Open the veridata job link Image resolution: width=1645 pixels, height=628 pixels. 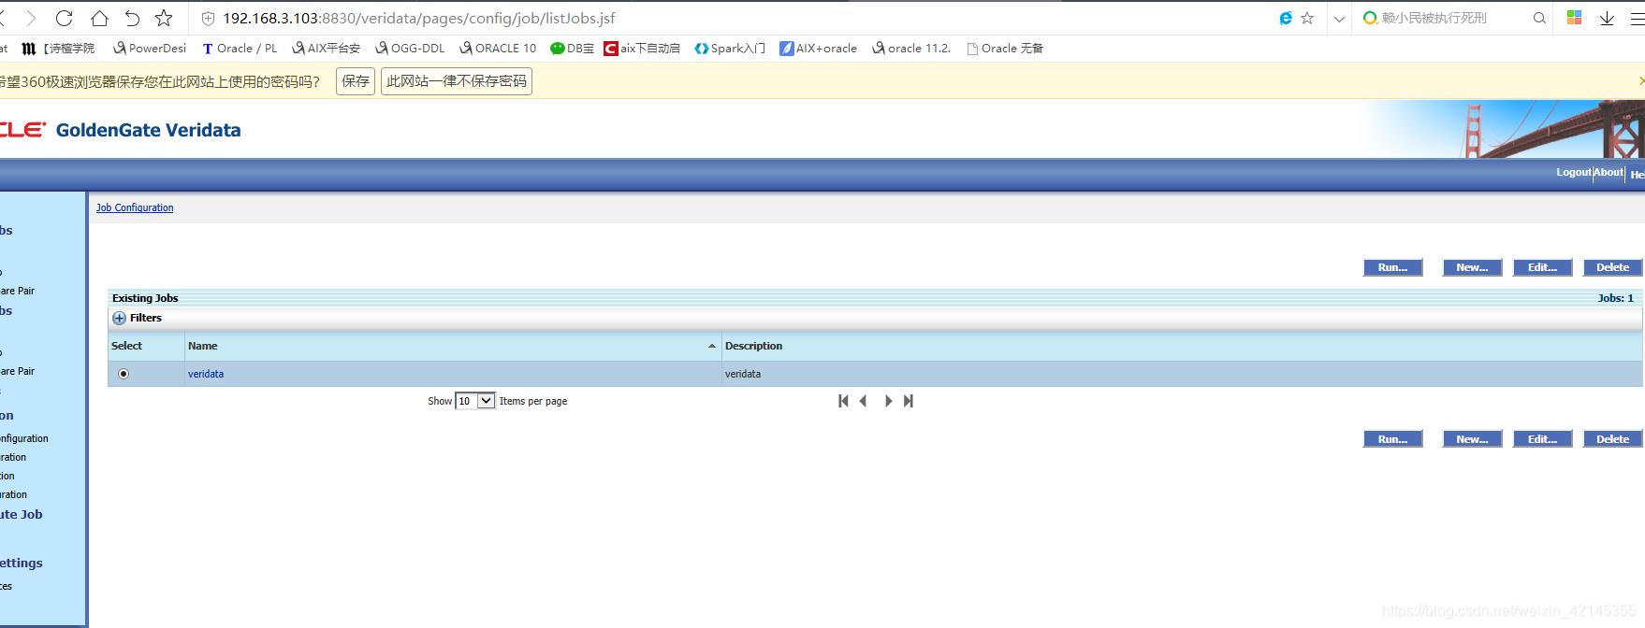(206, 374)
